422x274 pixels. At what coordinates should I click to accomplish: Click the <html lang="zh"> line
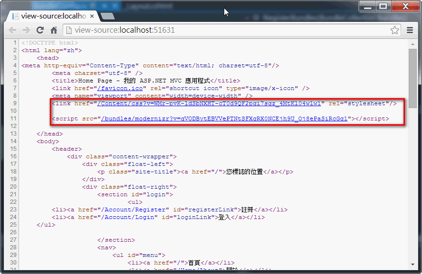click(52, 50)
